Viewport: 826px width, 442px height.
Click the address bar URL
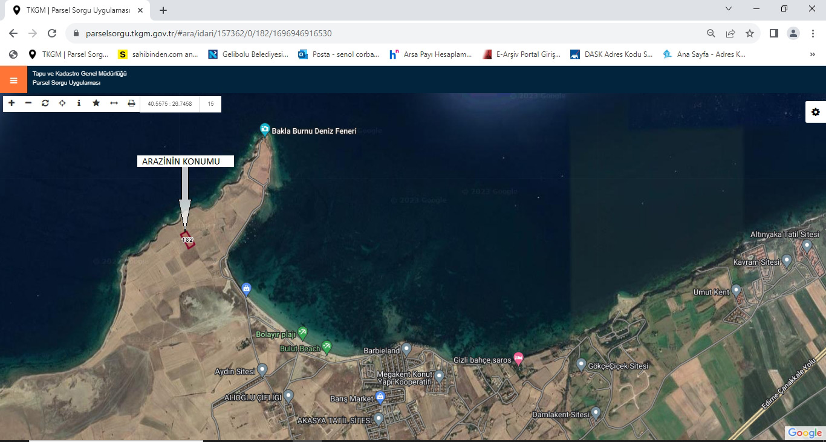209,34
